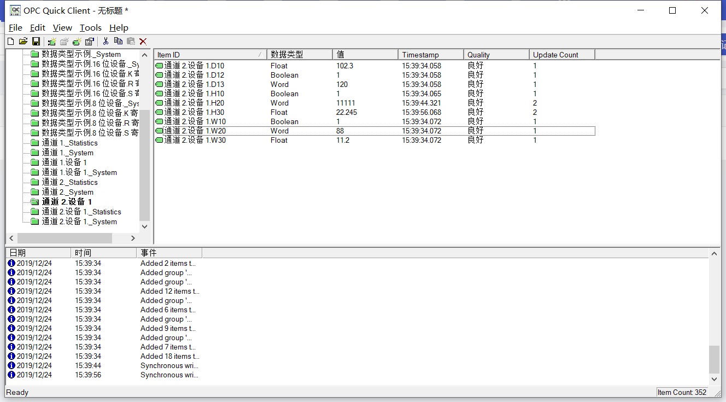Click the New Server Connection toolbar icon
The width and height of the screenshot is (726, 402).
pyautogui.click(x=52, y=42)
